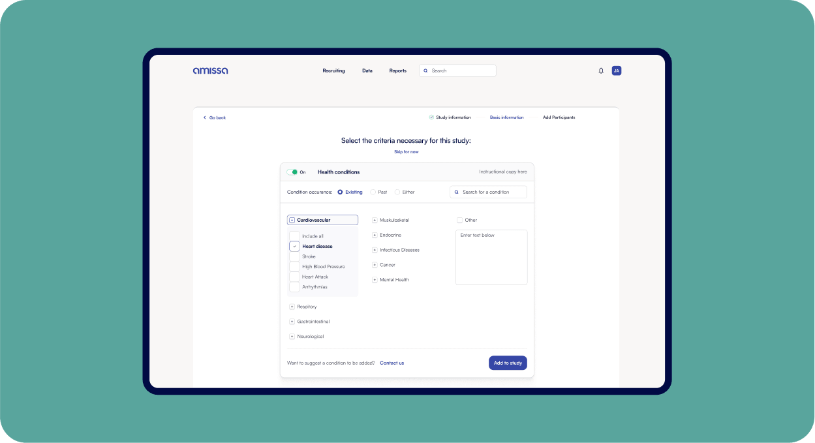Check the Include all checkbox
This screenshot has width=815, height=443.
point(294,236)
